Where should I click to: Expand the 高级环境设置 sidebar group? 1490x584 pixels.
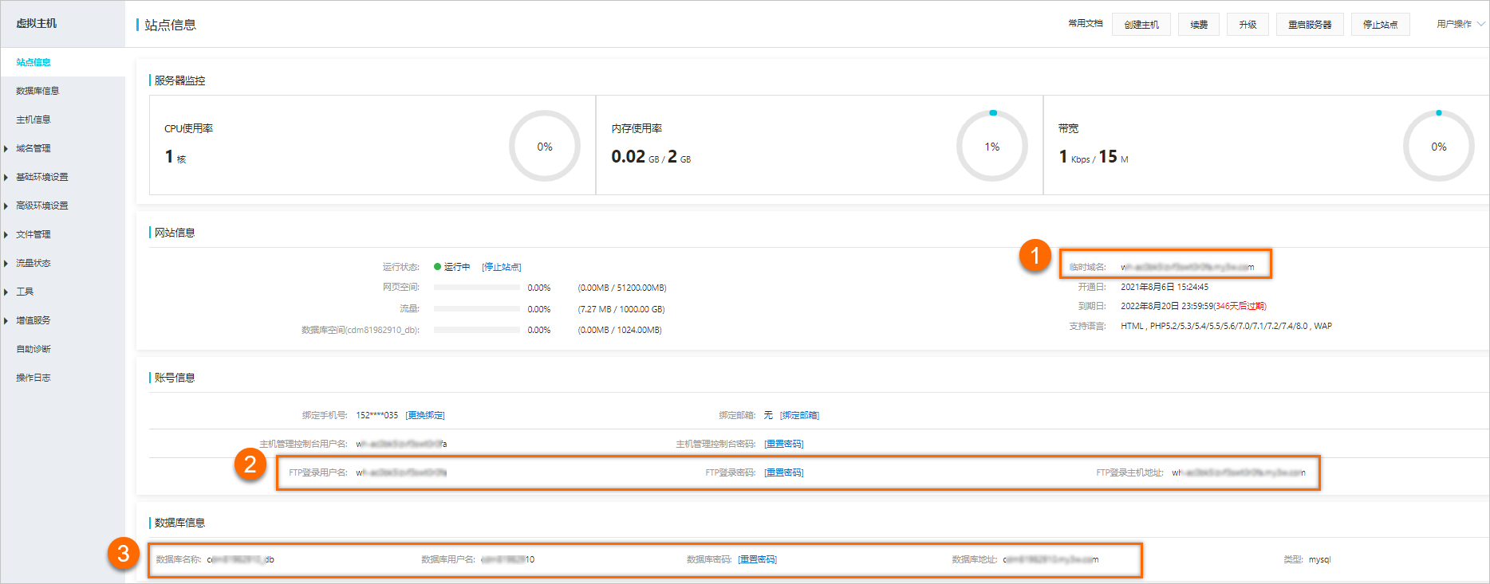click(41, 206)
